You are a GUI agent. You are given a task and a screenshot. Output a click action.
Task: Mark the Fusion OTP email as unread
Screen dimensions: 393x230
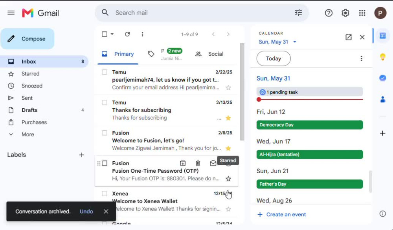[213, 163]
